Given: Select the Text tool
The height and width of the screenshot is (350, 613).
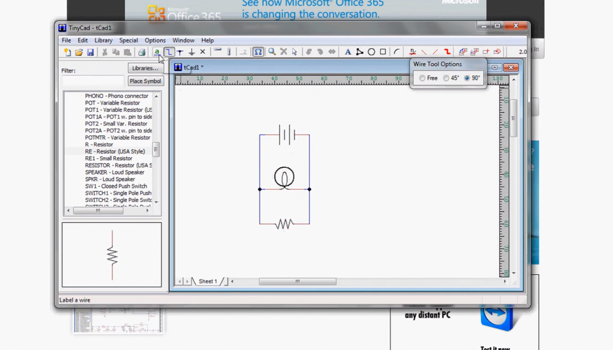Looking at the screenshot, I should coord(348,52).
